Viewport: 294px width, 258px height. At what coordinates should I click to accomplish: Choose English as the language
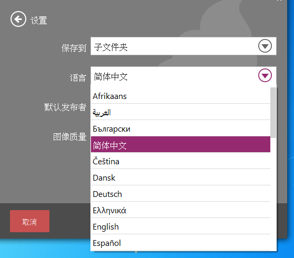click(180, 226)
